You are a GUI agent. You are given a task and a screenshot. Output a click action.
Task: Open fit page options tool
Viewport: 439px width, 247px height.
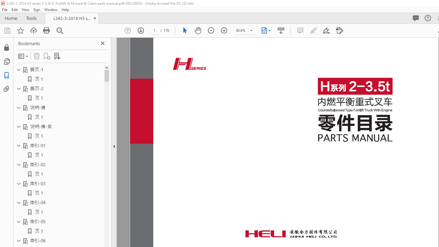point(266,31)
